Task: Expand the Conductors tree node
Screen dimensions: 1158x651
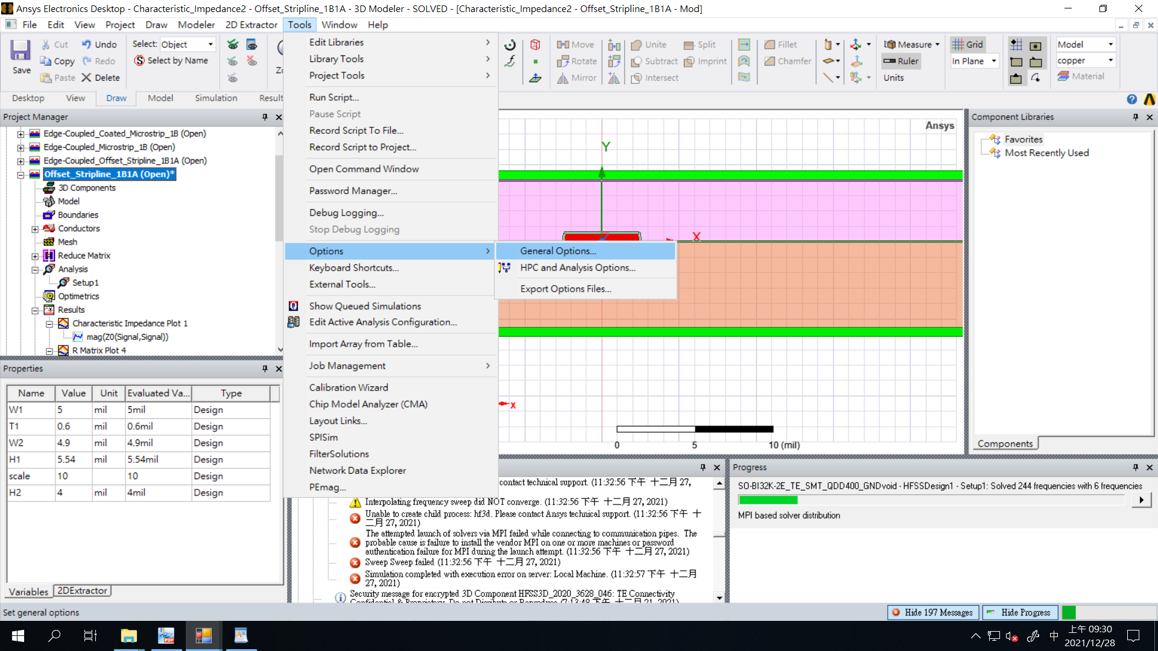Action: point(35,229)
